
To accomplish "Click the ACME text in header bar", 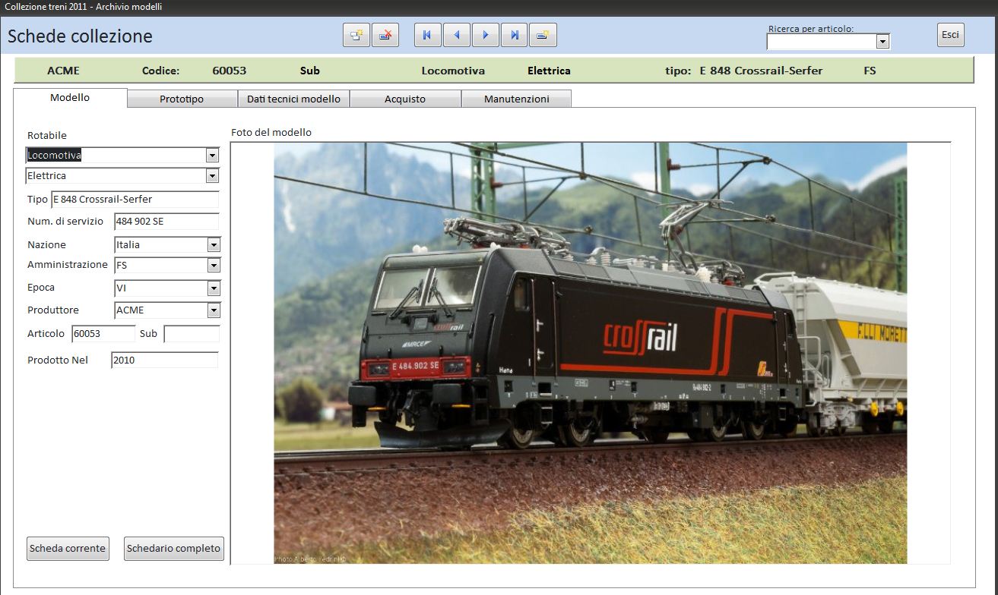I will coord(63,71).
